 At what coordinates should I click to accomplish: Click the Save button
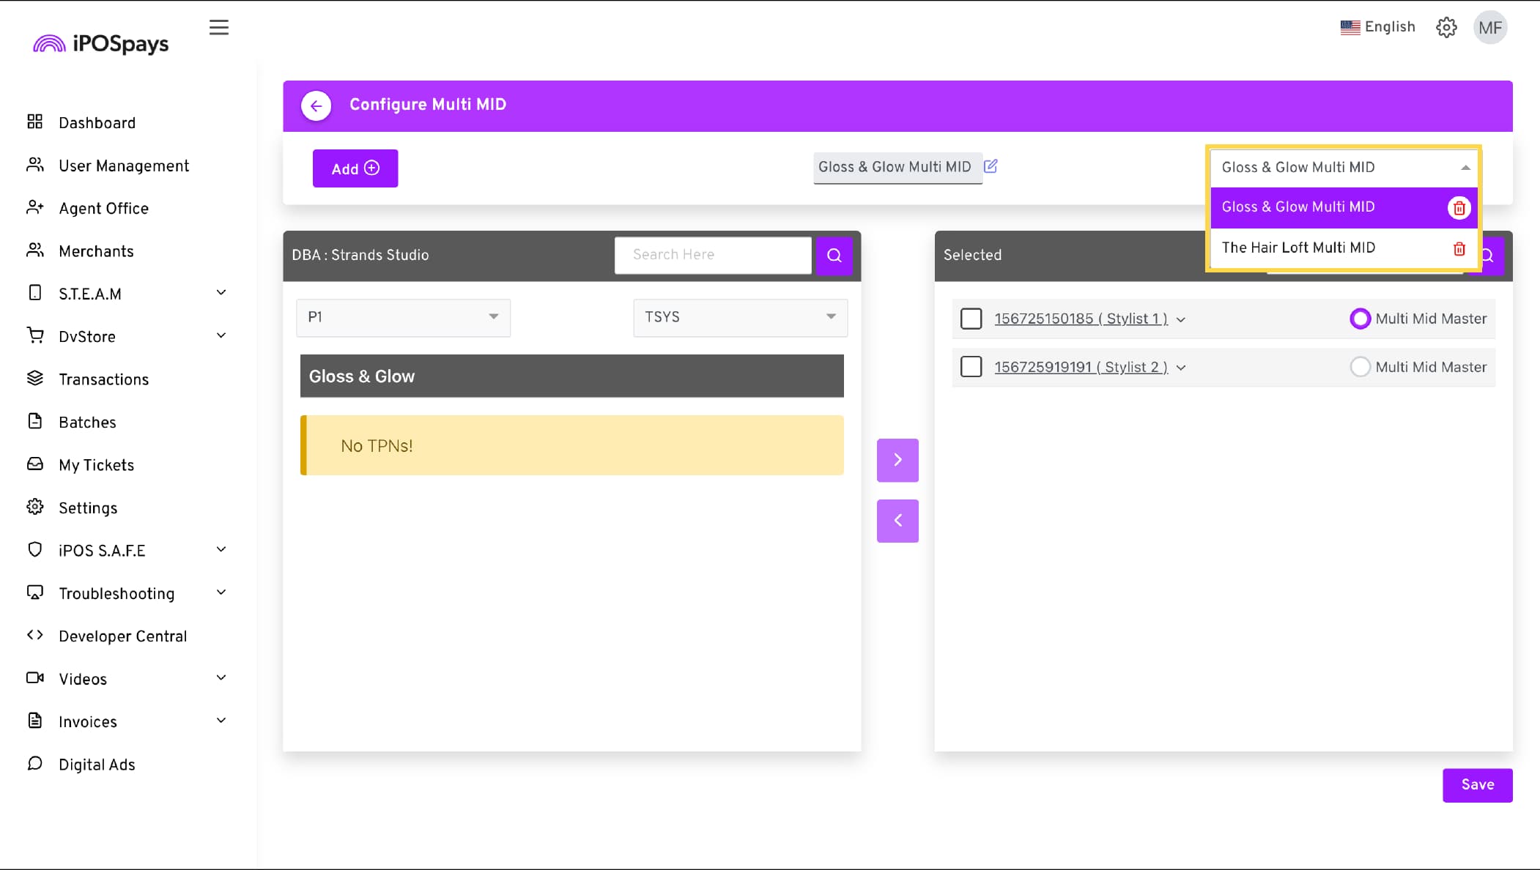[1477, 785]
